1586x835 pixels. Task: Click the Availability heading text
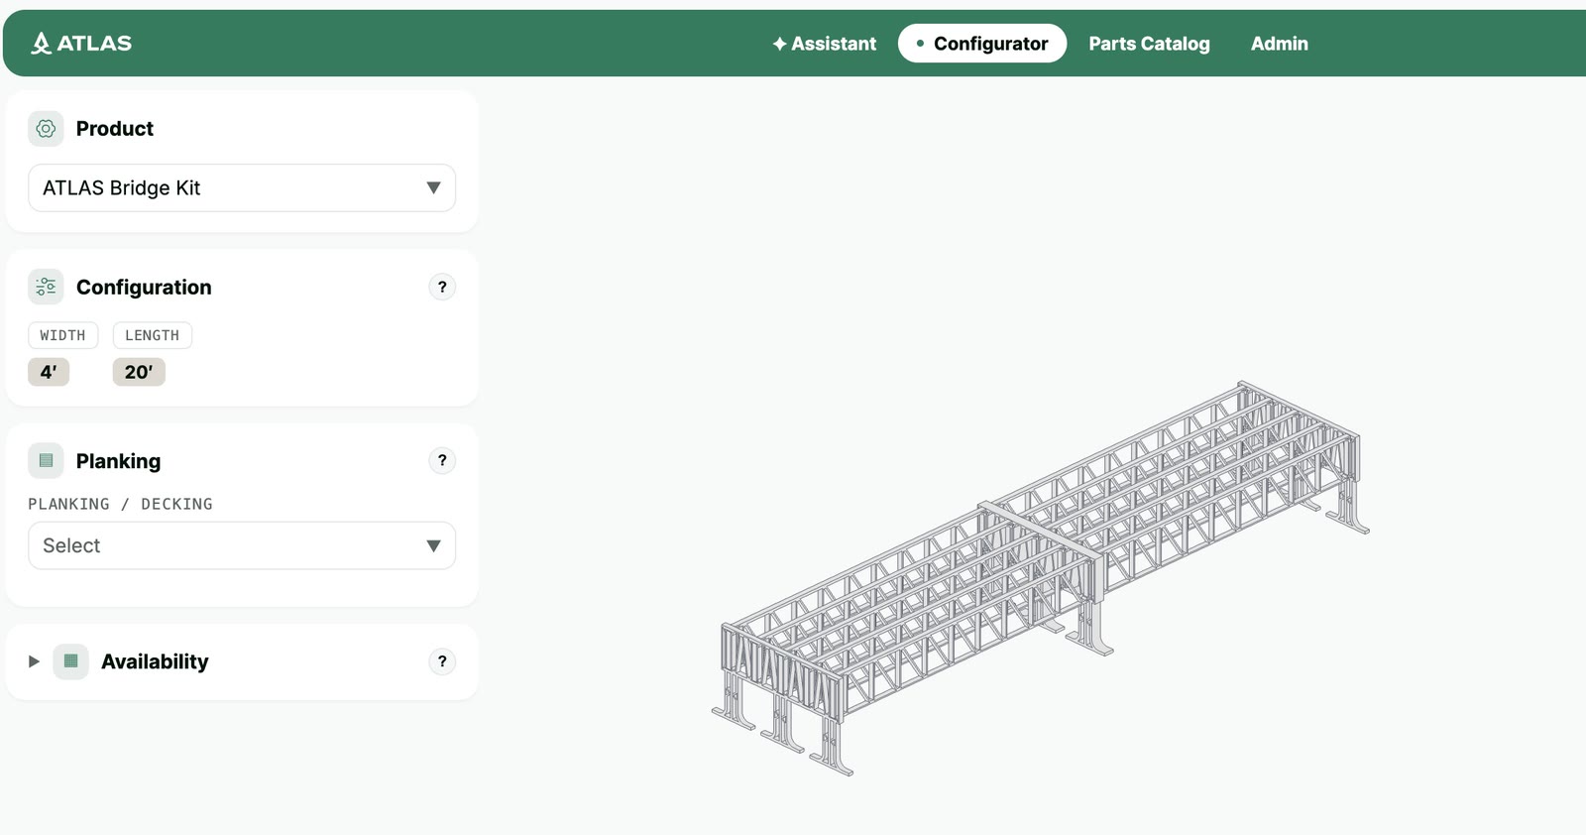155,661
